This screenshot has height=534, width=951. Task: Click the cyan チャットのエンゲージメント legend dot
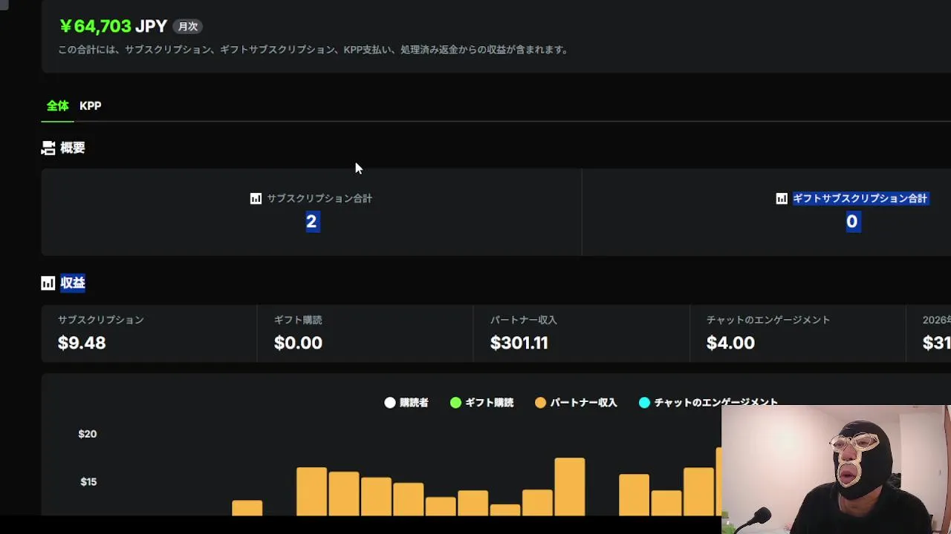[644, 403]
